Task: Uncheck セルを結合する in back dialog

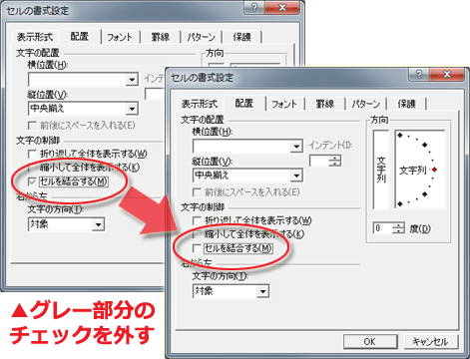Action: (x=32, y=181)
